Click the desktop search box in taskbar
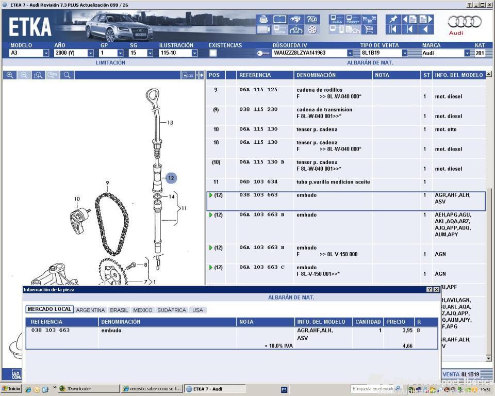This screenshot has height=396, width=495. (373, 389)
